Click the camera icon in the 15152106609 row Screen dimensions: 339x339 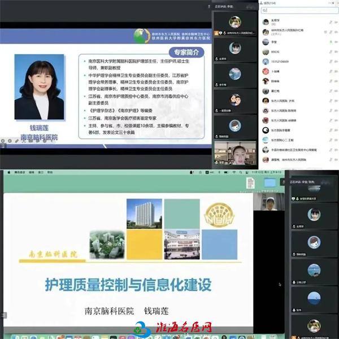[x=336, y=62]
